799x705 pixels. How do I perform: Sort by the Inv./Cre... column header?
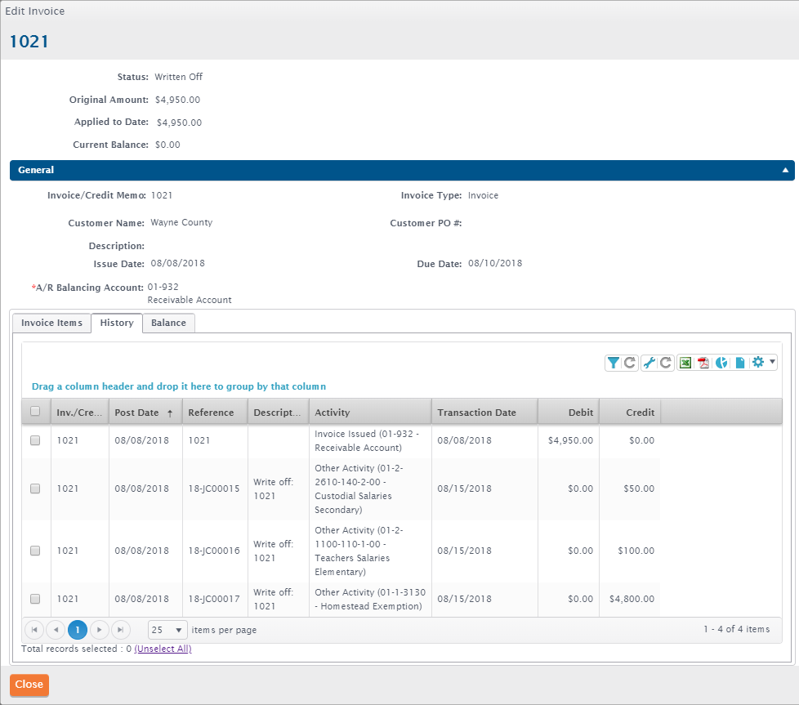click(x=79, y=413)
